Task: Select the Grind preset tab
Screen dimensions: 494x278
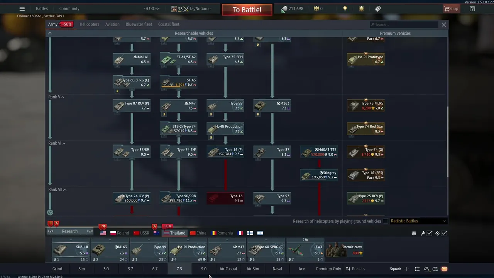Action: point(57,269)
